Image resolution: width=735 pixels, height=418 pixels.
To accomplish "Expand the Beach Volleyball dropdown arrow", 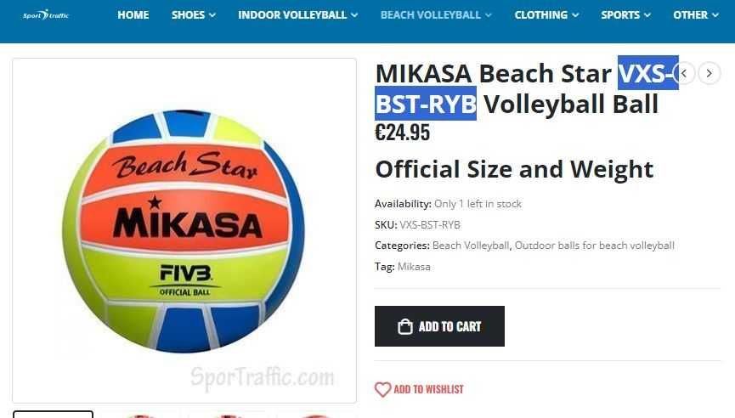I will pos(488,15).
